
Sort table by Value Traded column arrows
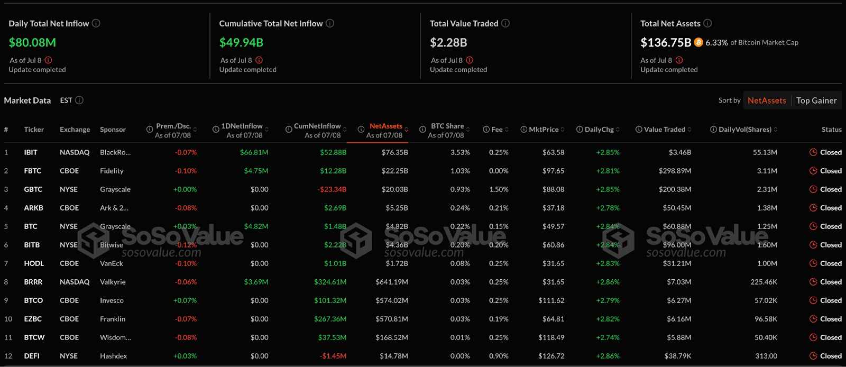point(689,130)
